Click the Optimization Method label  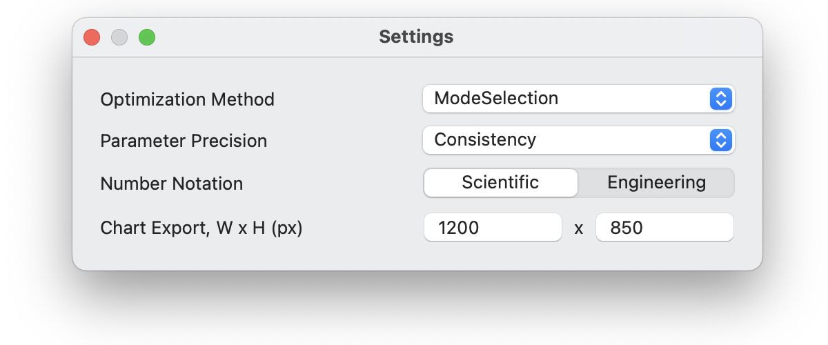pos(187,99)
